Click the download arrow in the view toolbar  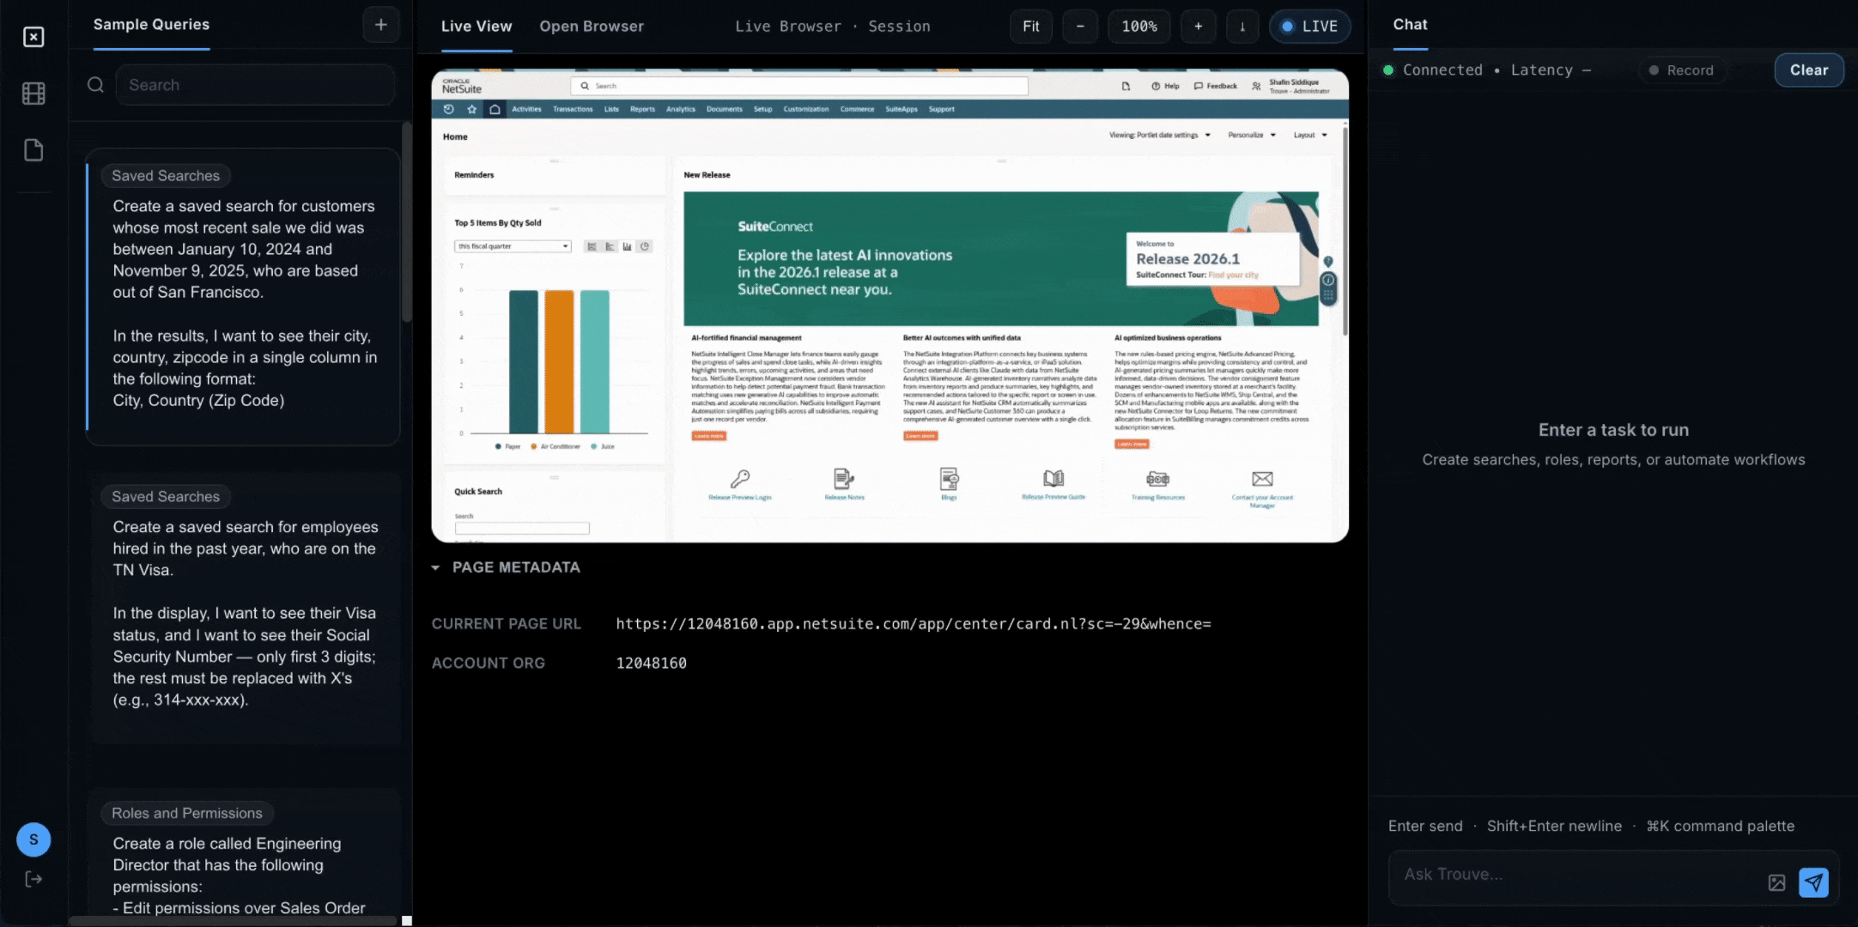pos(1242,26)
